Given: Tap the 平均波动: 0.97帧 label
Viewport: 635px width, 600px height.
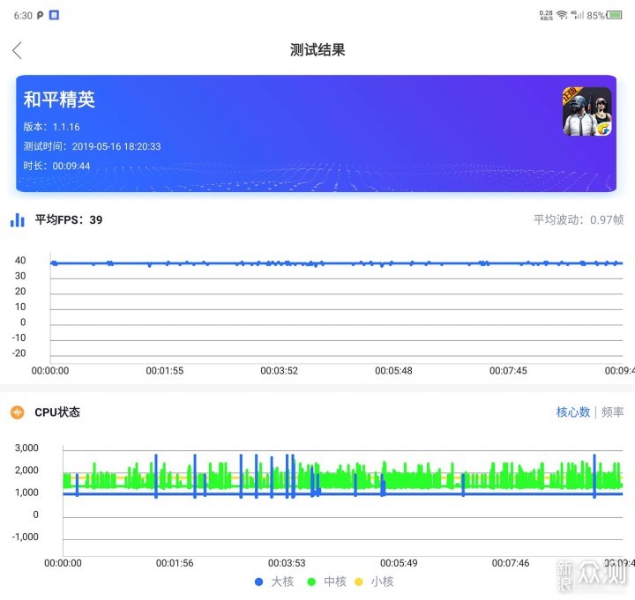Looking at the screenshot, I should 579,219.
